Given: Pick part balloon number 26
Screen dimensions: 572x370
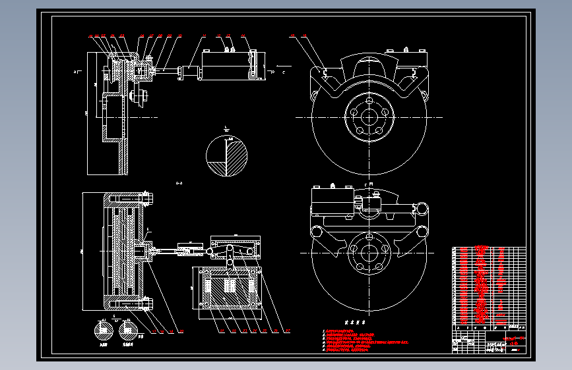Looking at the screenshot, I should 276,331.
